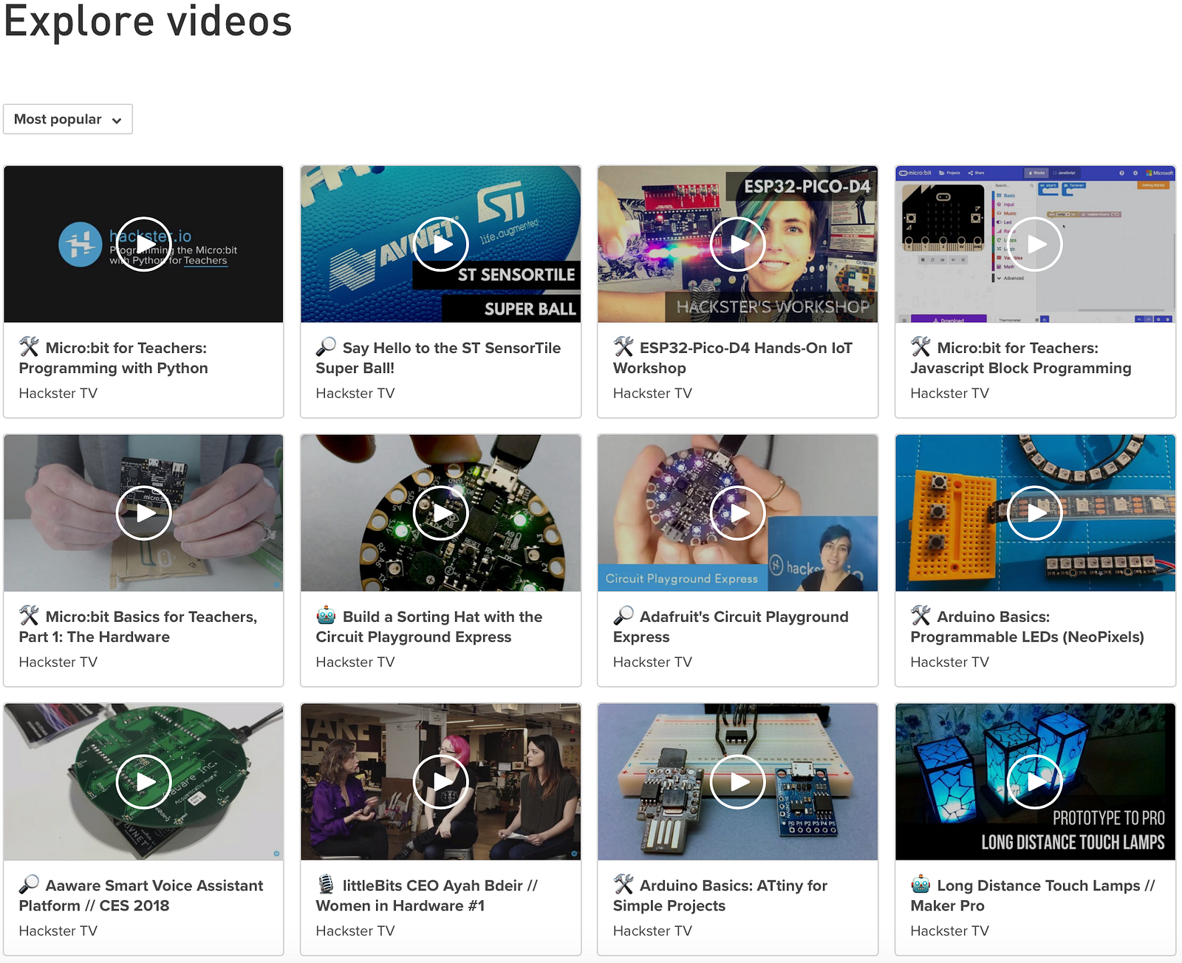This screenshot has width=1182, height=963.
Task: Play the Aaware Smart Voice Assistant video
Action: click(144, 782)
